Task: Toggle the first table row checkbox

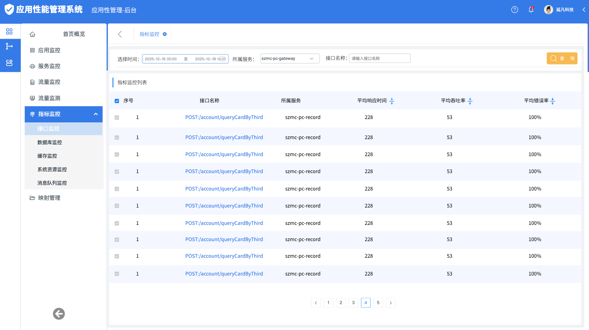Action: click(117, 117)
